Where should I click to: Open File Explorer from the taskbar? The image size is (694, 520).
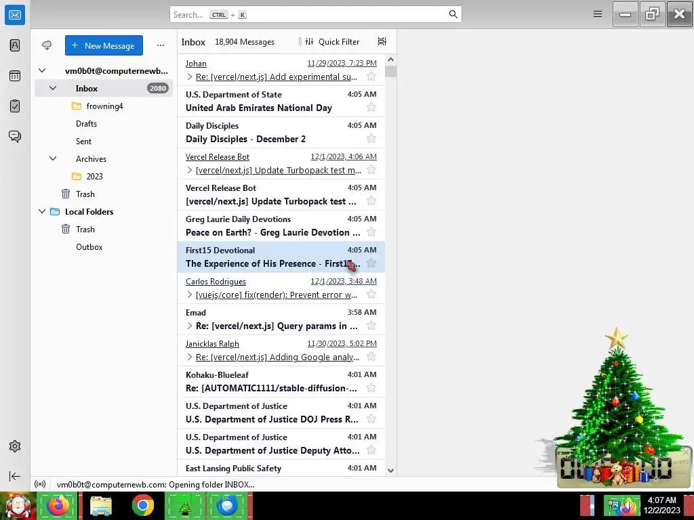[x=101, y=505]
